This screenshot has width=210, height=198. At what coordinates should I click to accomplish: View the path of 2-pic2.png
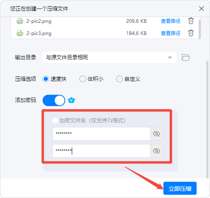click(x=171, y=21)
